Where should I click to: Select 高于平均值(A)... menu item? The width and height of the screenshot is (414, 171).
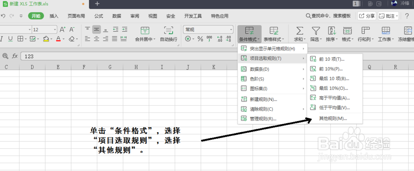pyautogui.click(x=335, y=98)
